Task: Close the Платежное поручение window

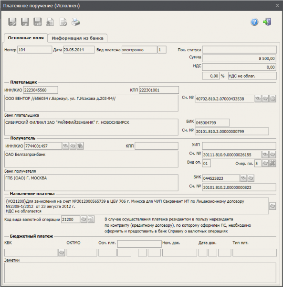Action: pyautogui.click(x=277, y=5)
